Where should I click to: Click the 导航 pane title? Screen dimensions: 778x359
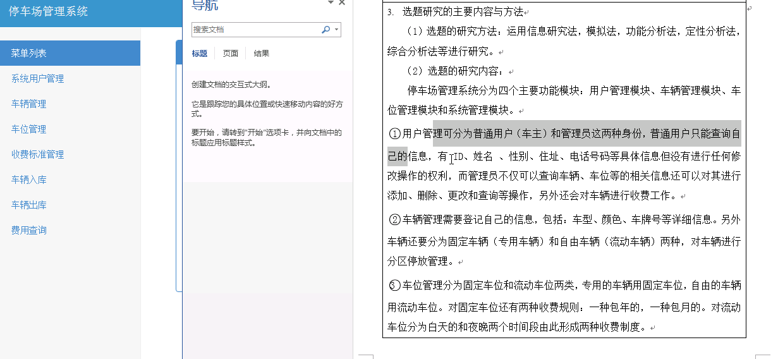pos(205,5)
